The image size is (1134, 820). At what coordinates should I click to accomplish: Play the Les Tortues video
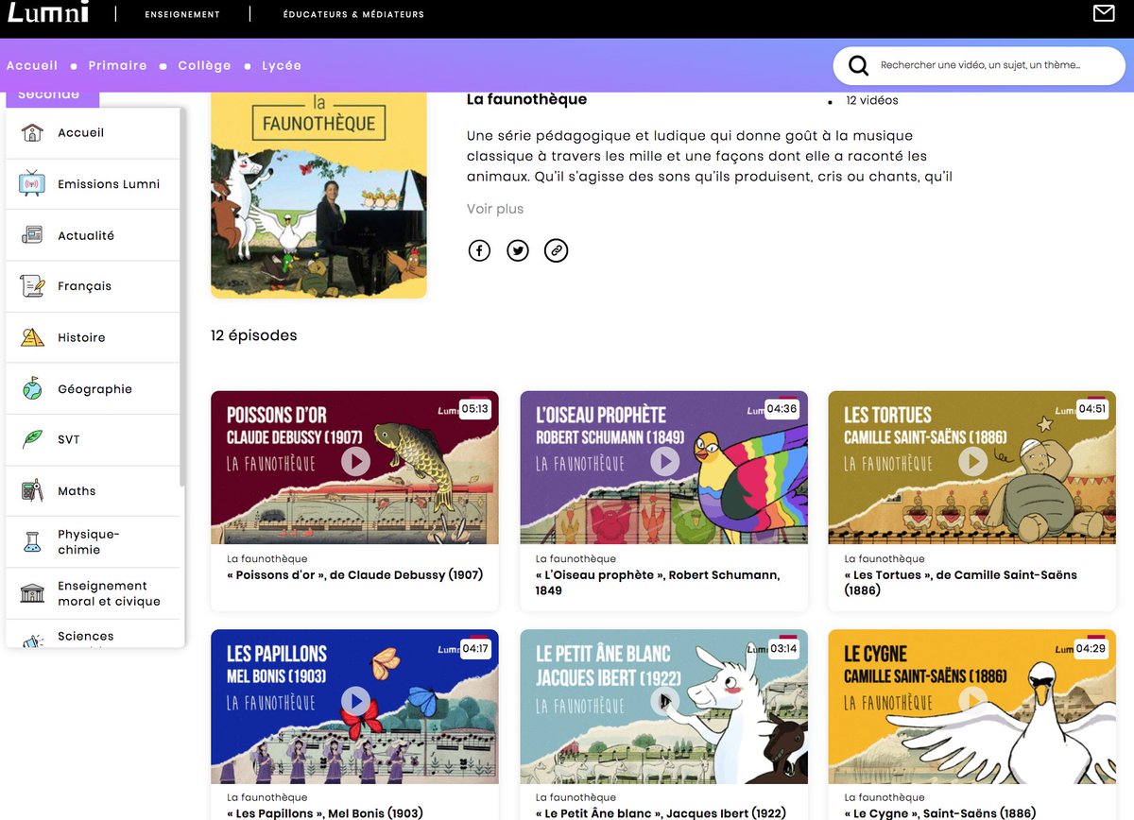pos(972,461)
